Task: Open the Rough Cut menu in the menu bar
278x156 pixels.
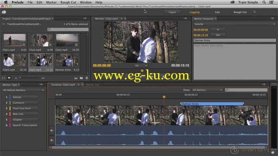Action: coord(68,2)
